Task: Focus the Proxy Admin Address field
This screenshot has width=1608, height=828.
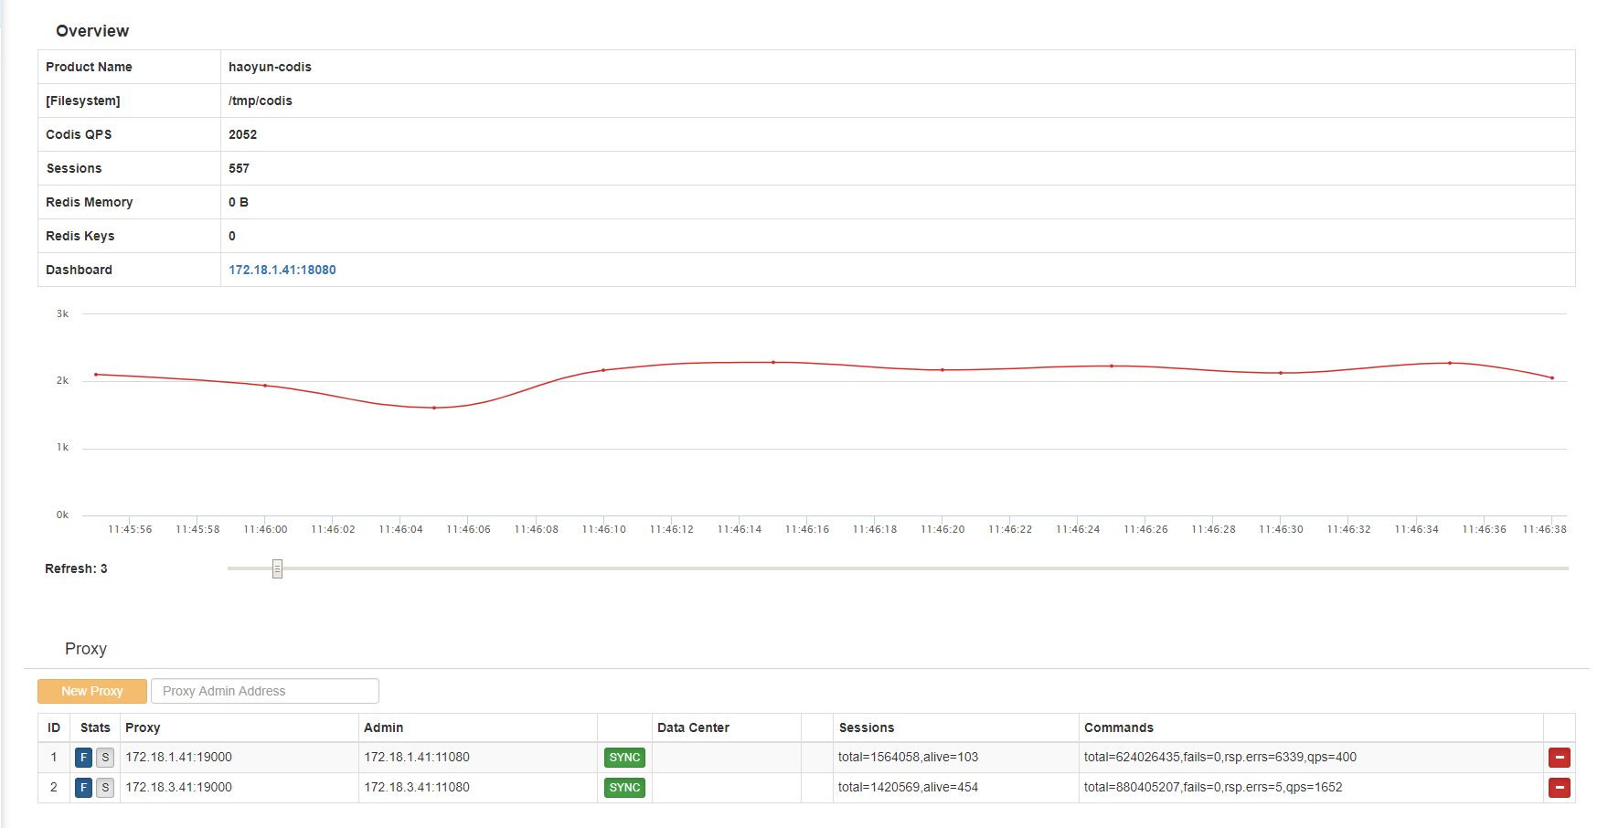Action: [265, 691]
